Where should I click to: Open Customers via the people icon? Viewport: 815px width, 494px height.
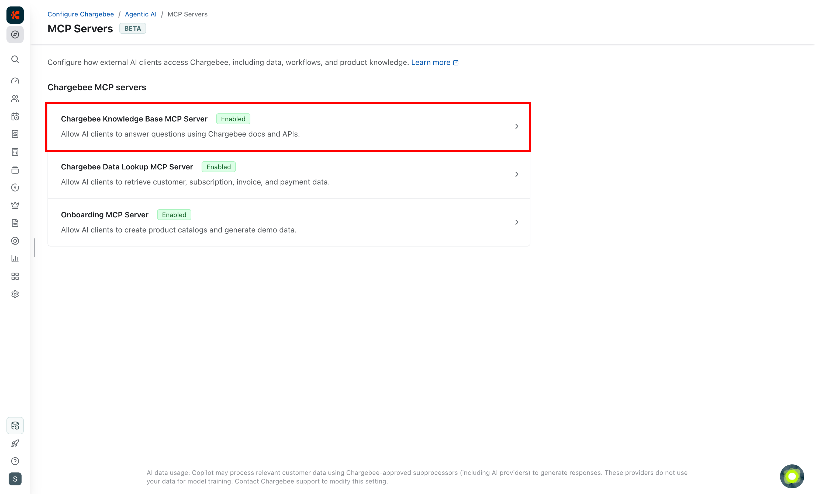point(15,99)
